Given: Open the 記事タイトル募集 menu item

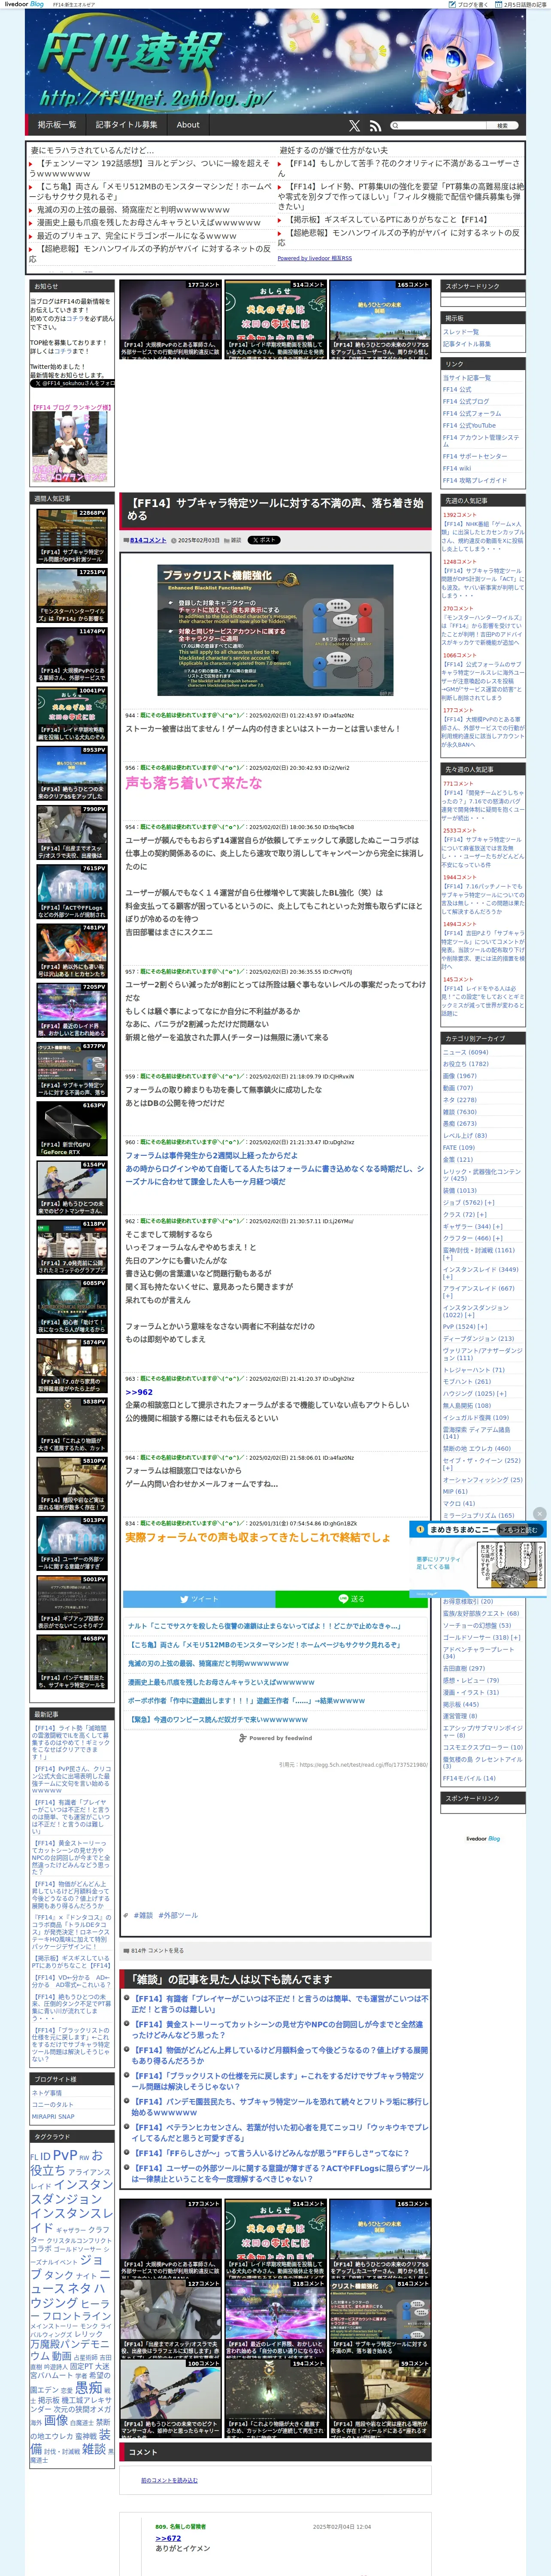Looking at the screenshot, I should [126, 125].
